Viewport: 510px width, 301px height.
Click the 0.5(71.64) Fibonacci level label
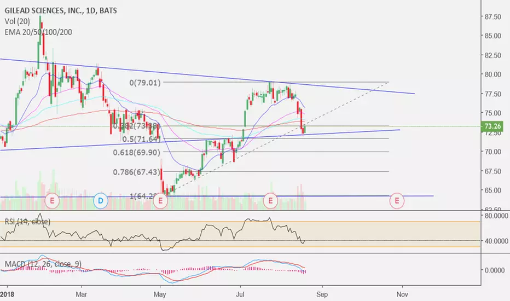pos(142,139)
